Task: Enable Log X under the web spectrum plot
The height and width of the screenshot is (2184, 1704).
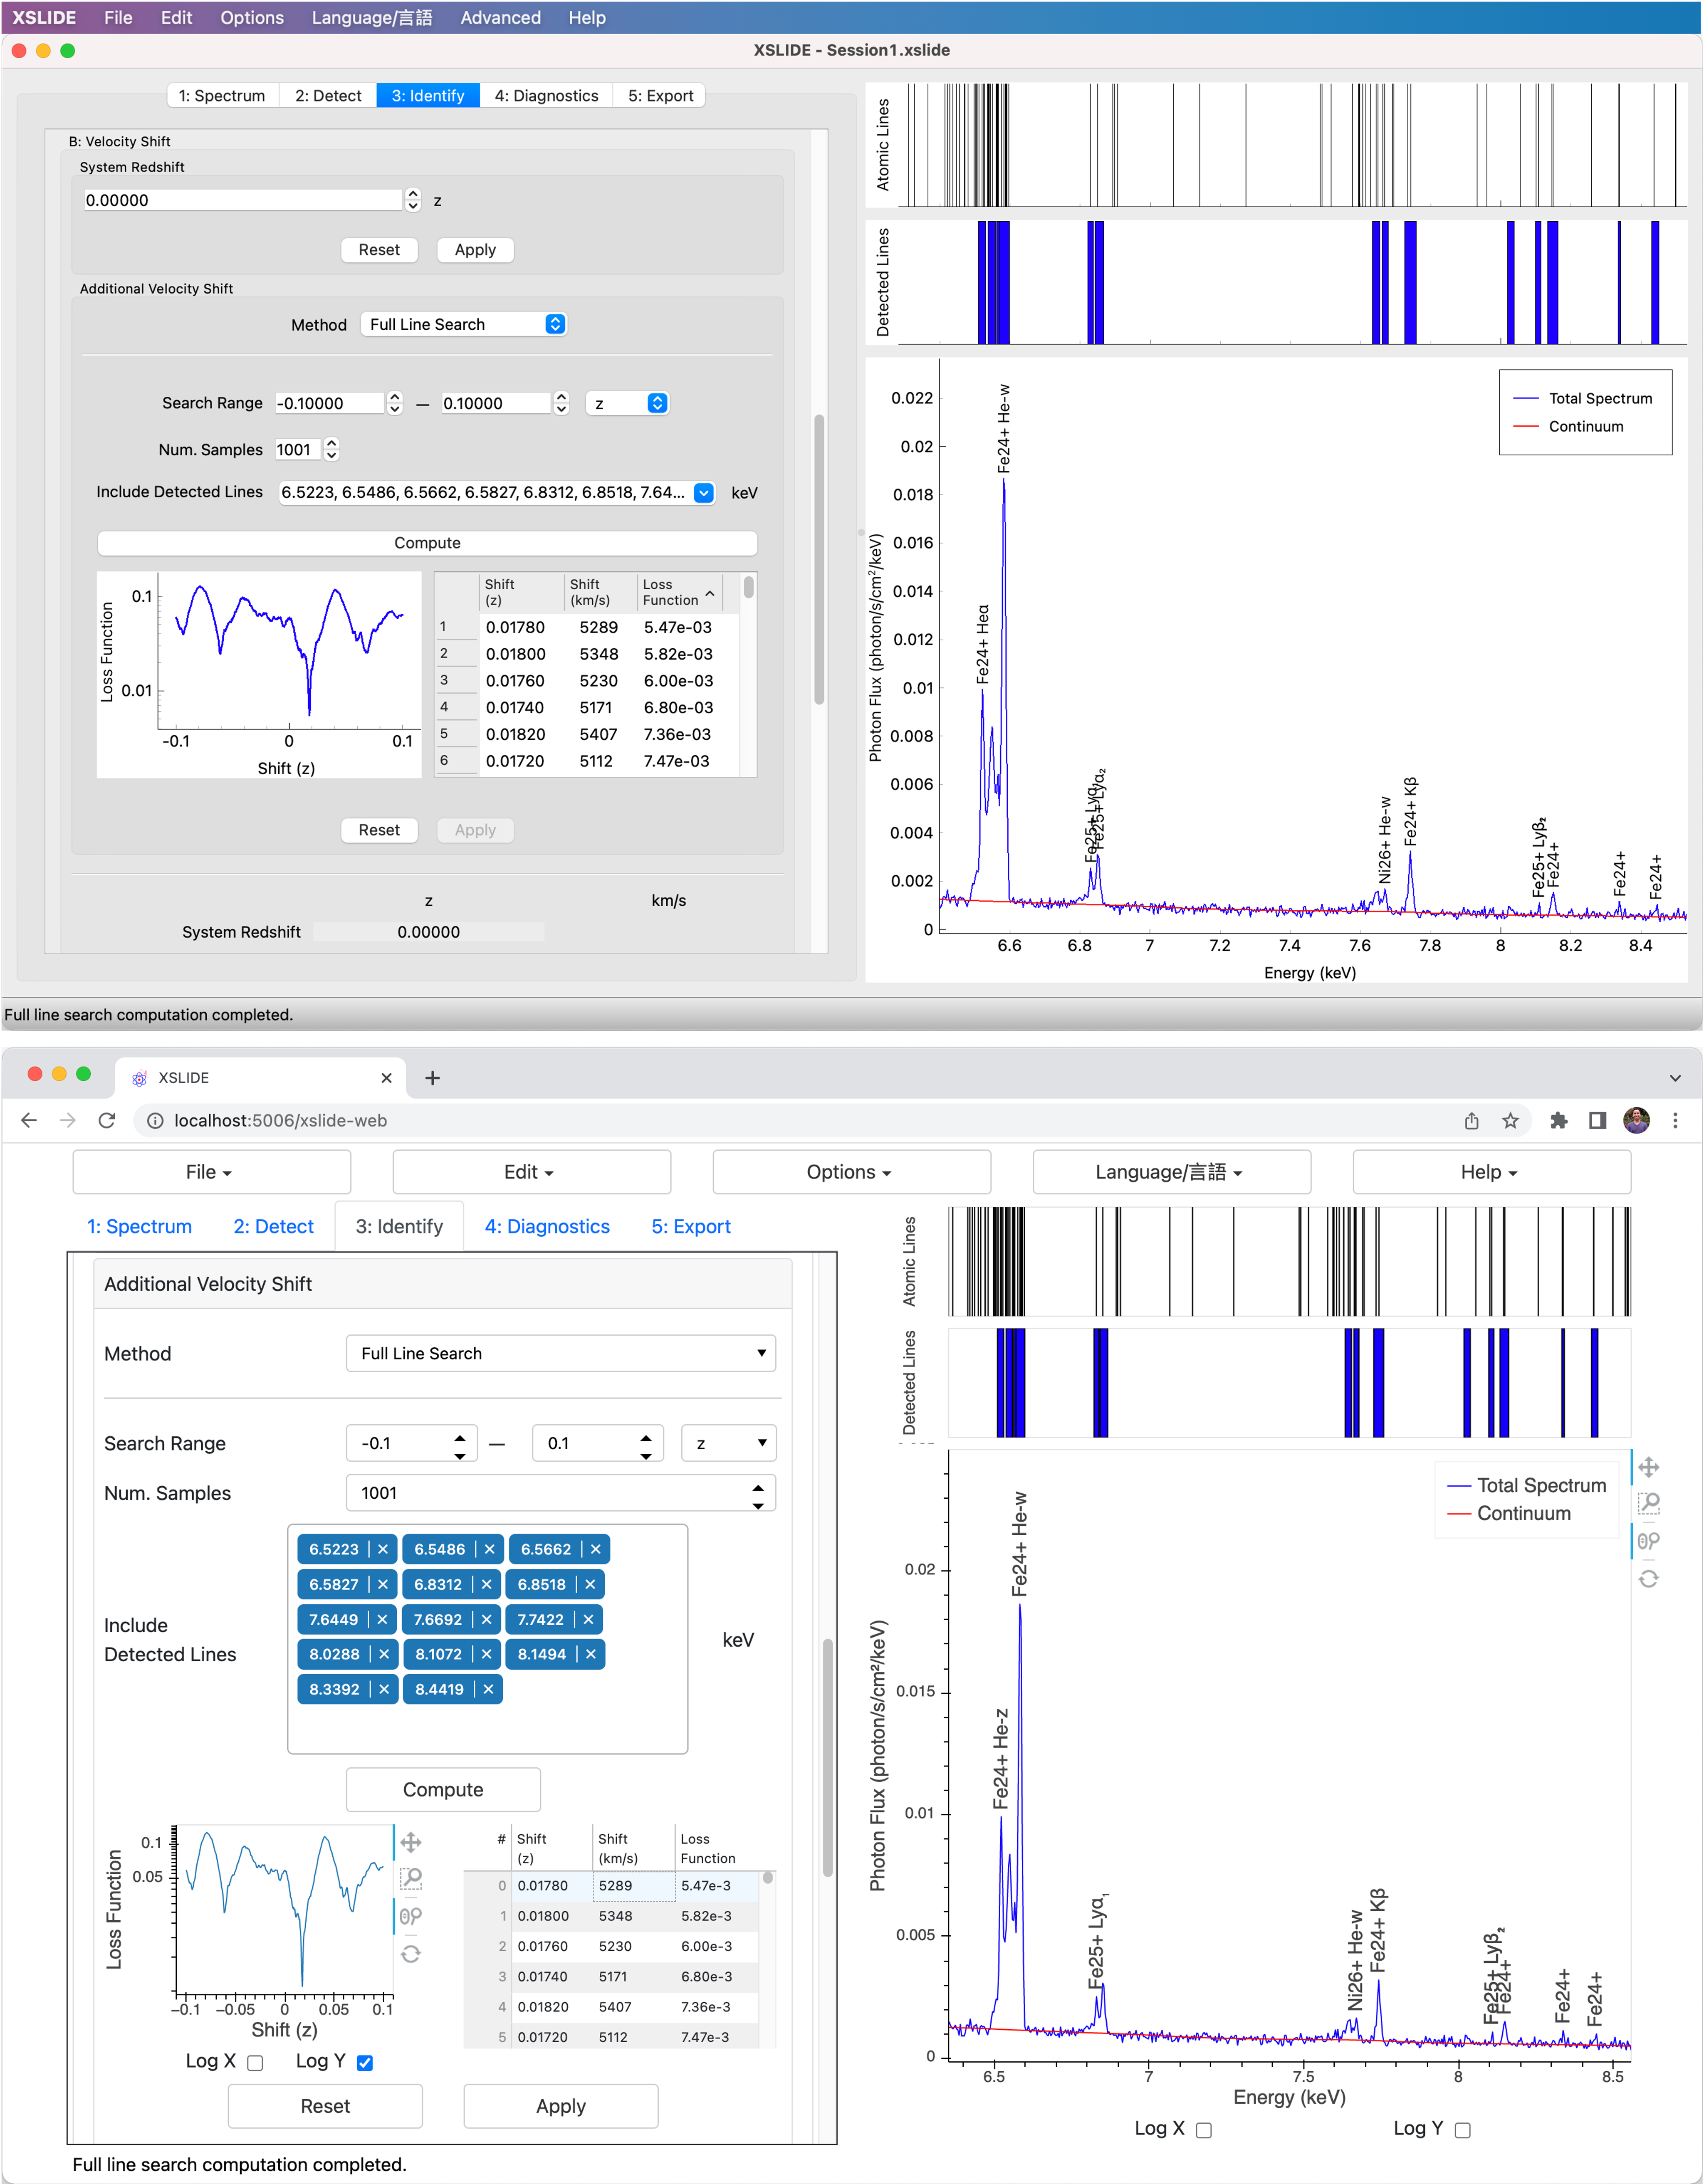Action: click(x=1204, y=2129)
